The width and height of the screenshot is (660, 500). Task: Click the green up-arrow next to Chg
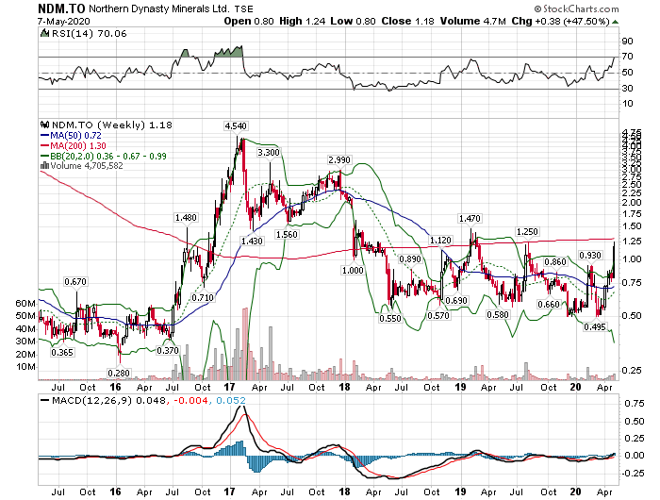(615, 22)
